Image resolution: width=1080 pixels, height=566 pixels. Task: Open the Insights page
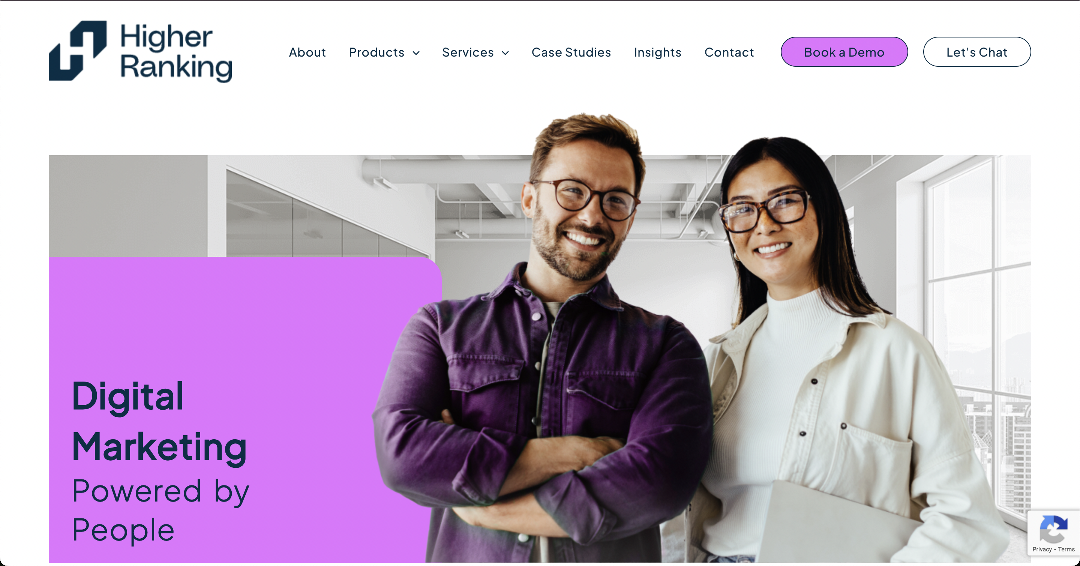pyautogui.click(x=657, y=52)
